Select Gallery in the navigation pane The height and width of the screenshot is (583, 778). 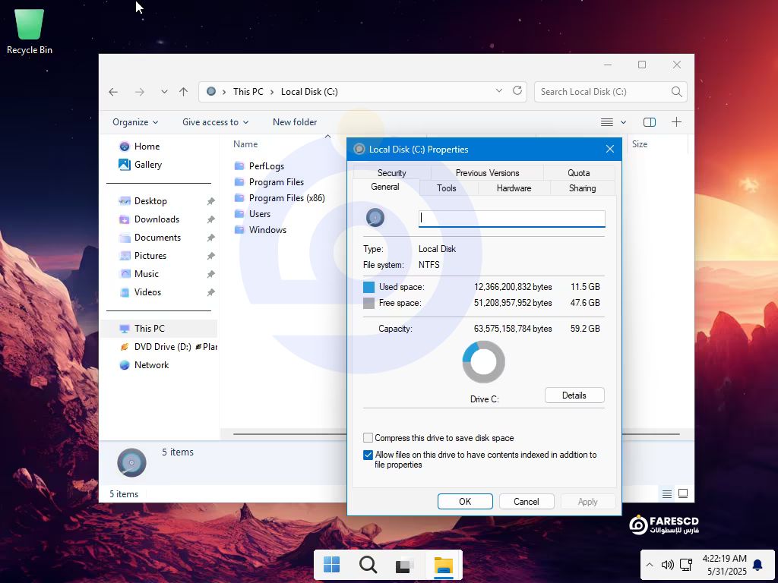point(148,165)
